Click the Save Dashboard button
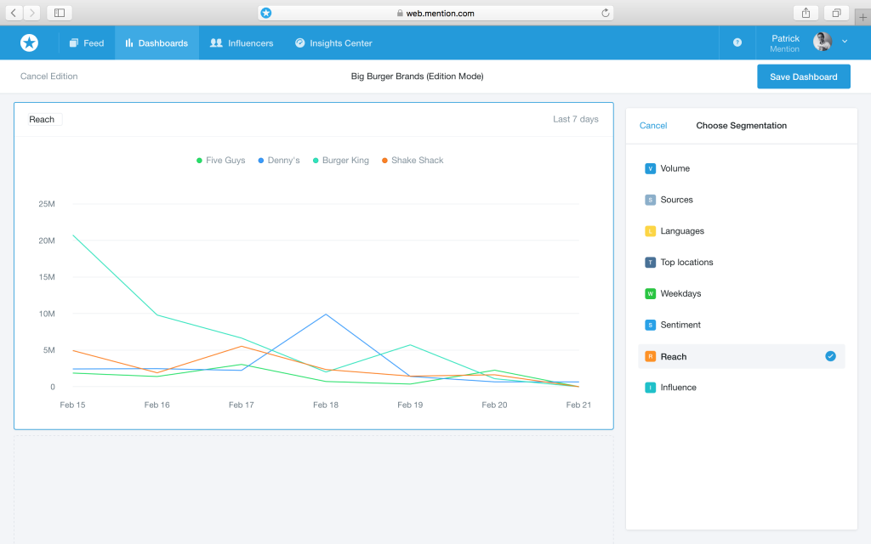The width and height of the screenshot is (871, 544). point(803,76)
